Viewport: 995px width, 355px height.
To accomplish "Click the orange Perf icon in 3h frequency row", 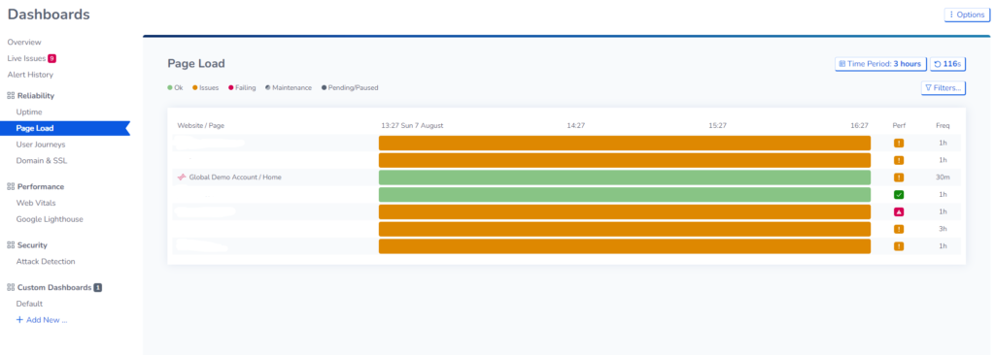I will (x=899, y=229).
